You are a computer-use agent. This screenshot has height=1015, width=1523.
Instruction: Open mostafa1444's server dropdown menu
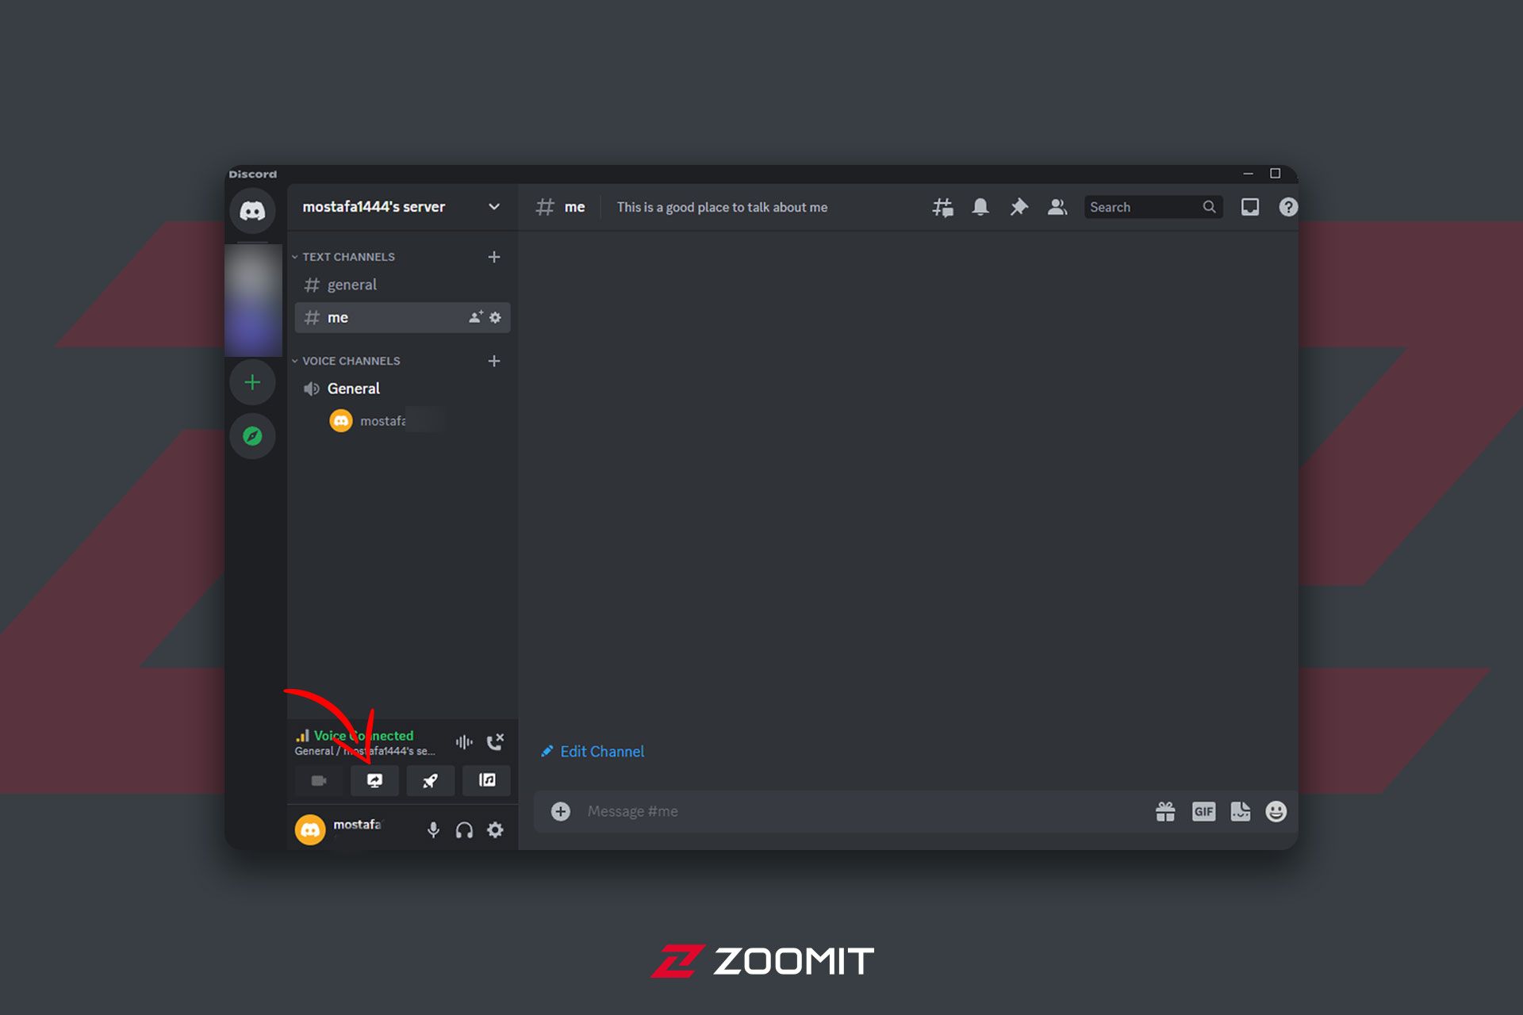(402, 207)
